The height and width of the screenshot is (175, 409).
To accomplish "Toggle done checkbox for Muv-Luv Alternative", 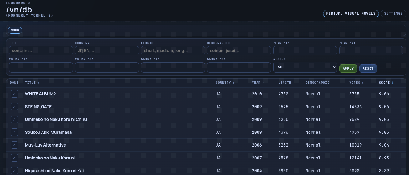I will tap(14, 145).
